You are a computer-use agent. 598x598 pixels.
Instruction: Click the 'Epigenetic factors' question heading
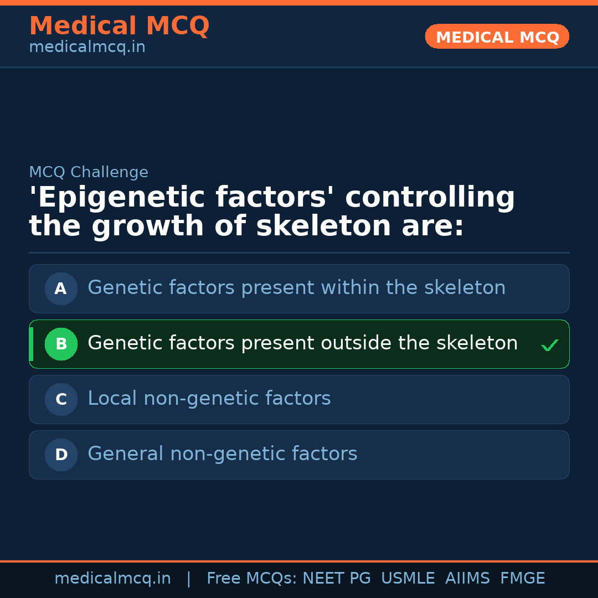(x=271, y=212)
